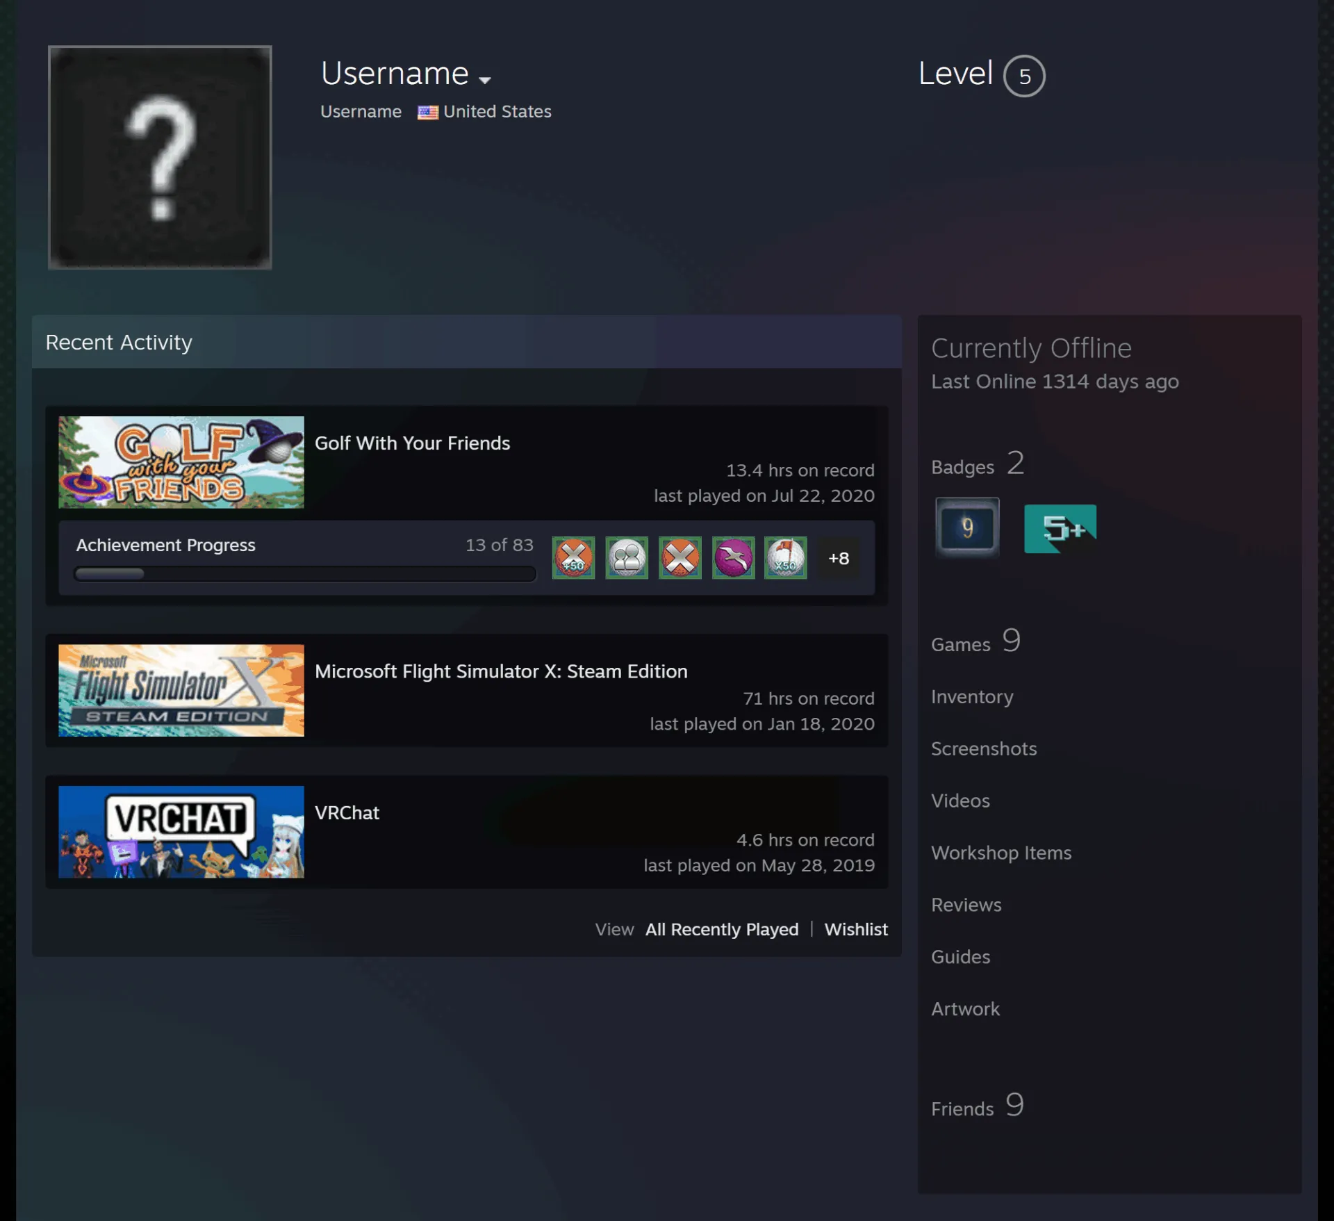Screen dimensions: 1334x1221
Task: Open the VRChat banner image
Action: click(181, 832)
